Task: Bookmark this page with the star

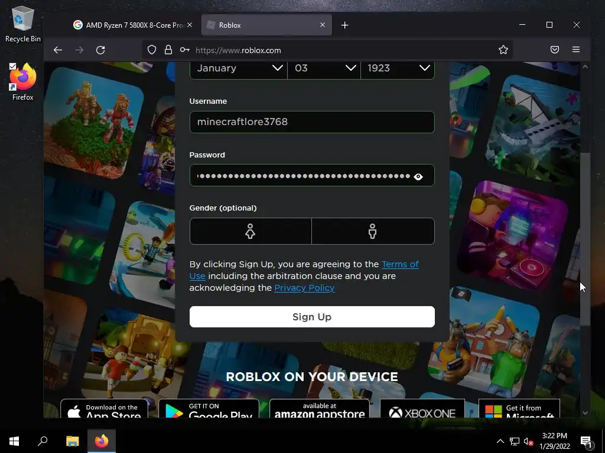Action: tap(503, 50)
